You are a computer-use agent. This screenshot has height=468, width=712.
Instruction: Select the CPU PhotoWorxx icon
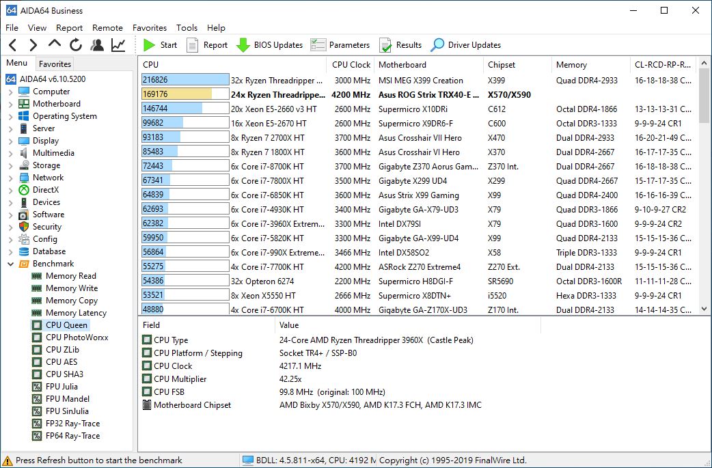tap(37, 338)
